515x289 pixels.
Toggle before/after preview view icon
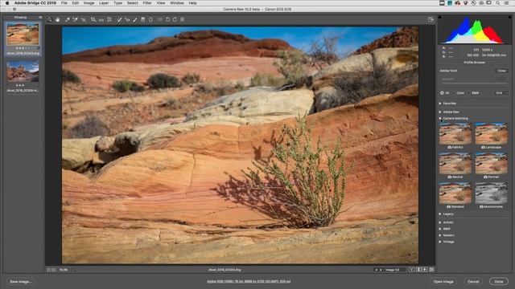point(411,270)
